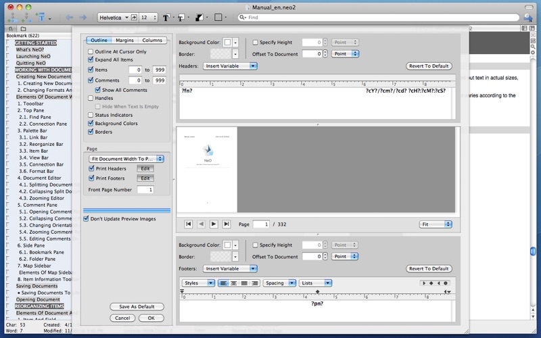Toggle Print Headers checkbox
The width and height of the screenshot is (541, 338).
(91, 168)
